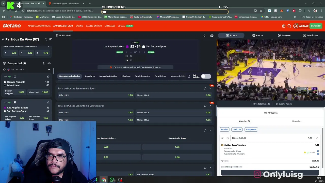Screen dimensions: 325x183
Task: Select the Cancha view tab
Action: coord(258,35)
